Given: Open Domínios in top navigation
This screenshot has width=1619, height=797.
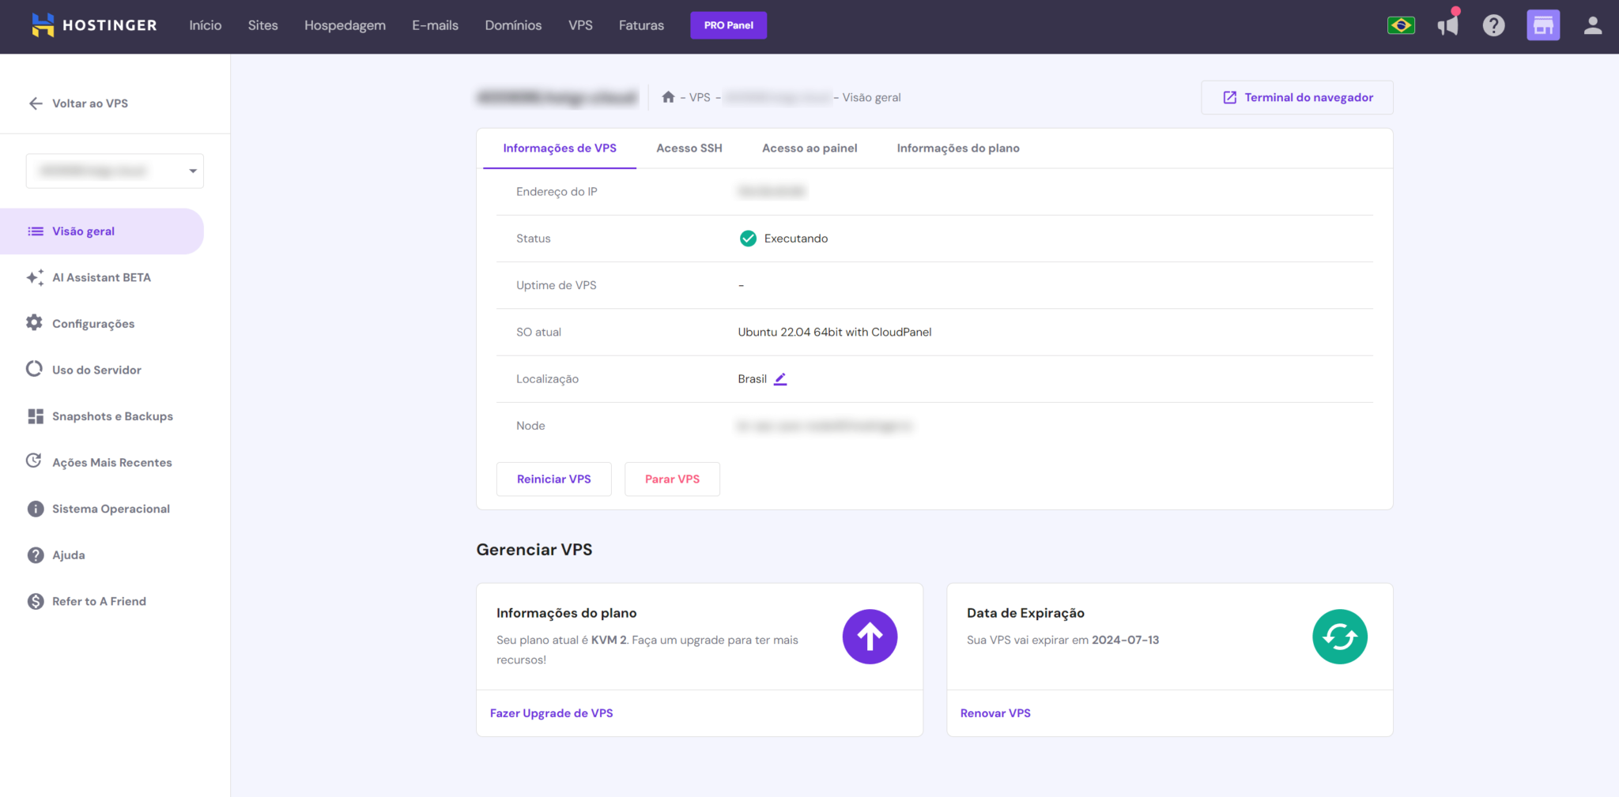Looking at the screenshot, I should 513,25.
